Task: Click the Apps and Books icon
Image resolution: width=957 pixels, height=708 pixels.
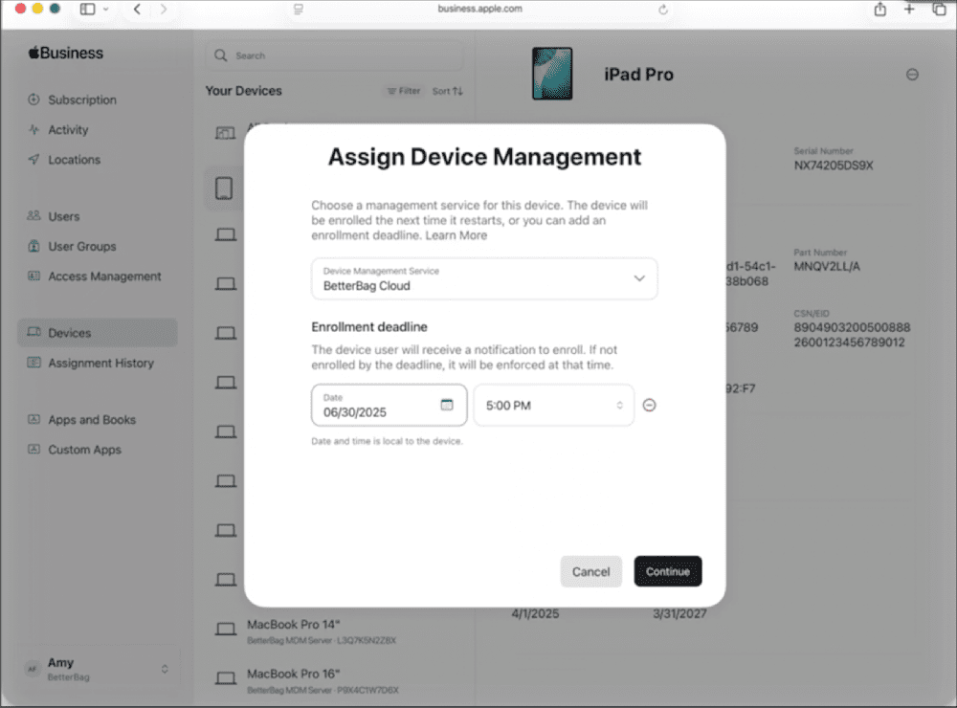Action: pos(33,419)
